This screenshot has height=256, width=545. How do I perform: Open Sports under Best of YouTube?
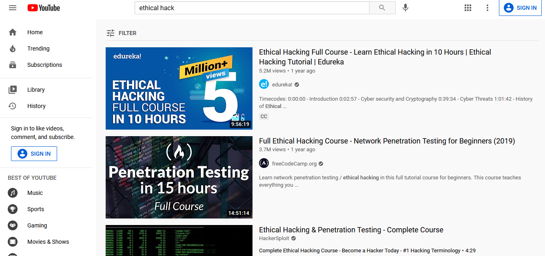[x=46, y=209]
